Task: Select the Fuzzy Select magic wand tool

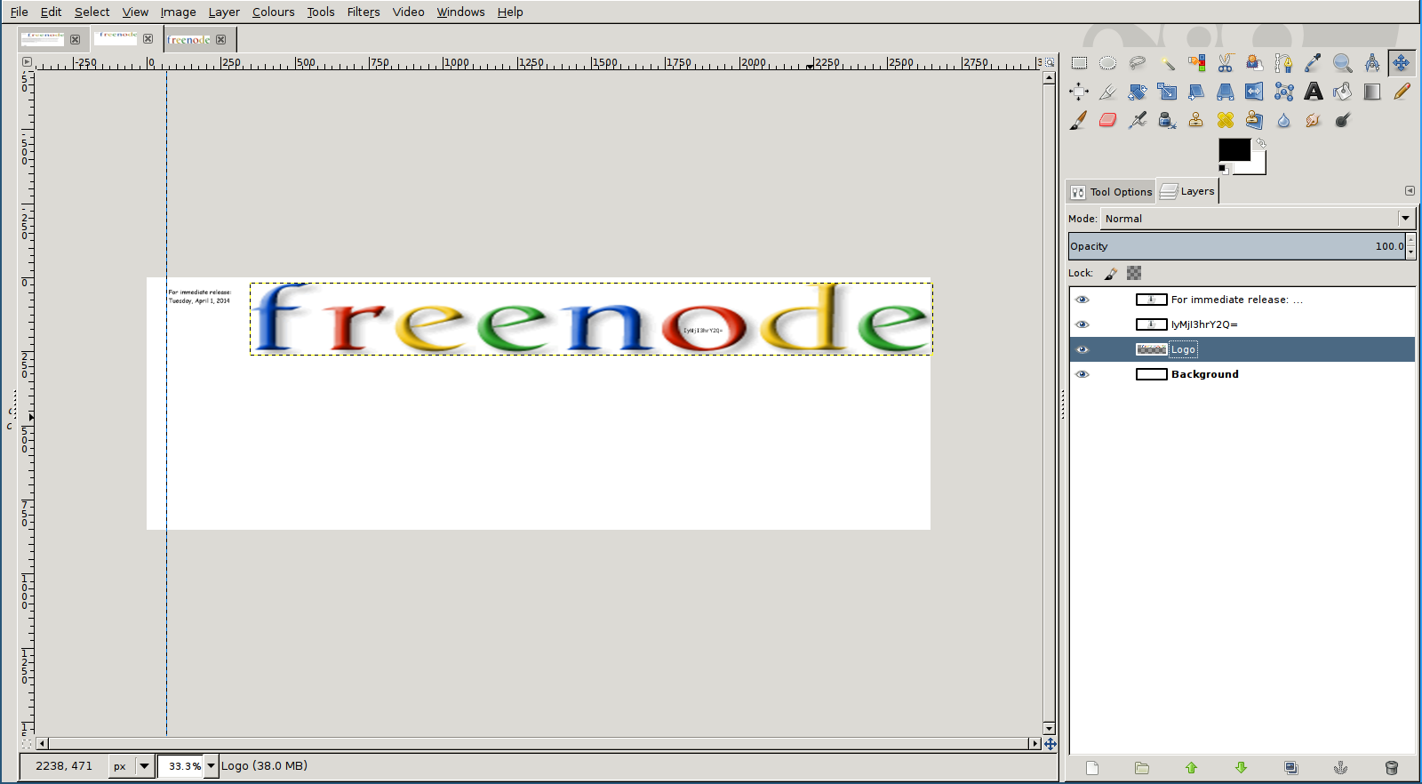Action: (x=1167, y=63)
